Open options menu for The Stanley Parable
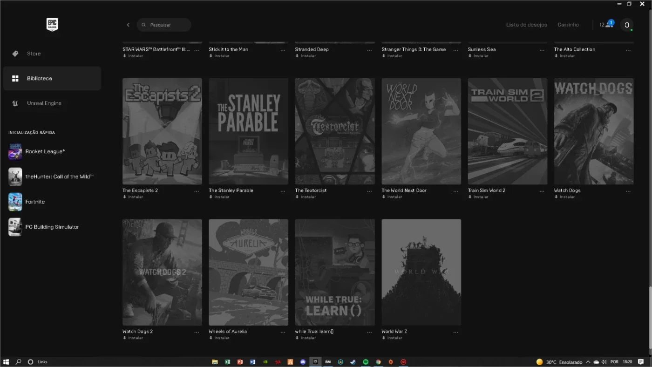652x367 pixels. tap(283, 190)
